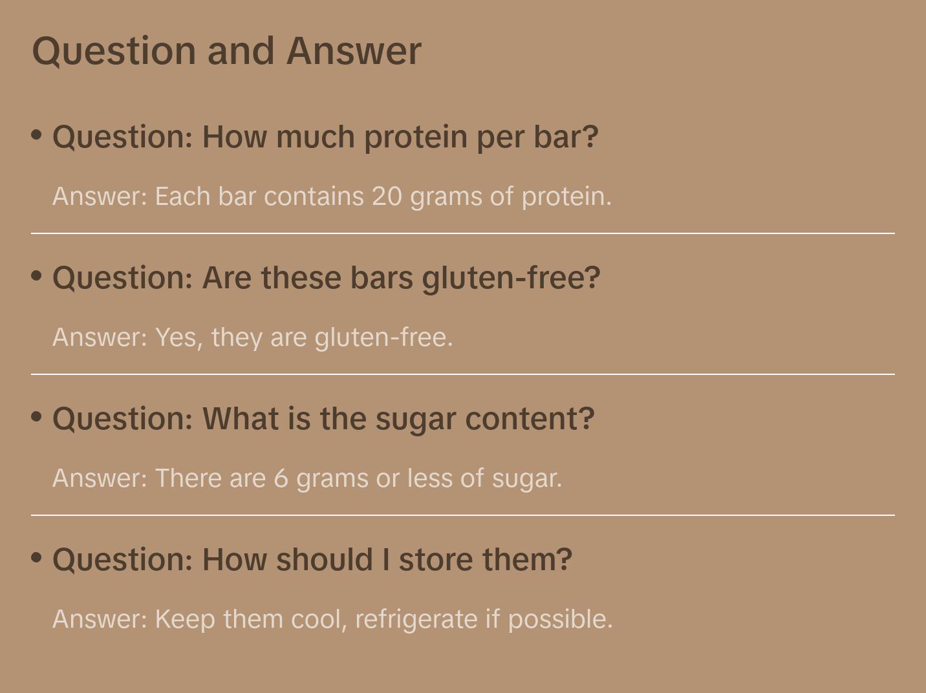Click the 'Question and Answer' heading
This screenshot has height=693, width=926.
tap(226, 50)
